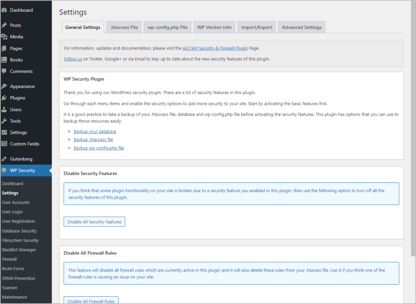Open the Backup wp-config.php file link
This screenshot has width=416, height=304.
[x=99, y=148]
